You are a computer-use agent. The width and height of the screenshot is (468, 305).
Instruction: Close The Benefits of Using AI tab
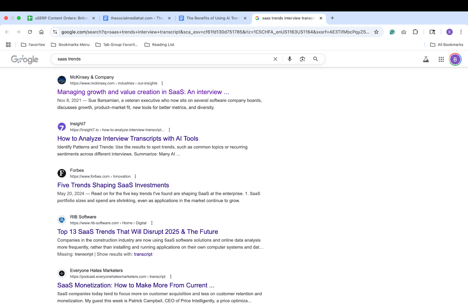pos(245,18)
